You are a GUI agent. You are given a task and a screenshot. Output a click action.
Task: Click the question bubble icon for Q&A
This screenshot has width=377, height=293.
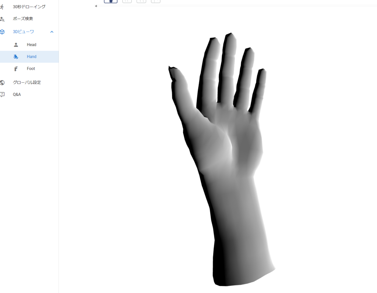tap(2, 94)
